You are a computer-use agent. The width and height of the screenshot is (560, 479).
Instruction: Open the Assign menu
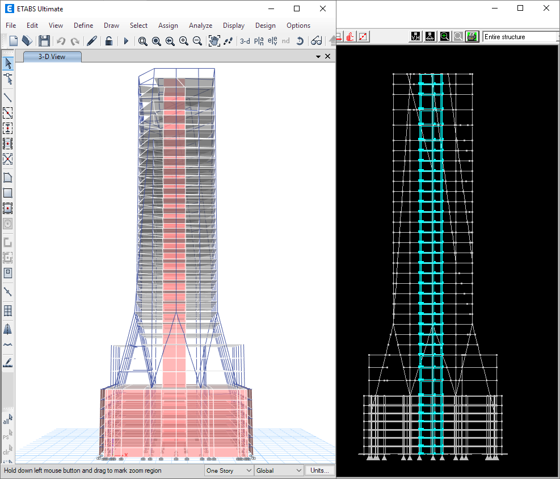click(x=168, y=26)
